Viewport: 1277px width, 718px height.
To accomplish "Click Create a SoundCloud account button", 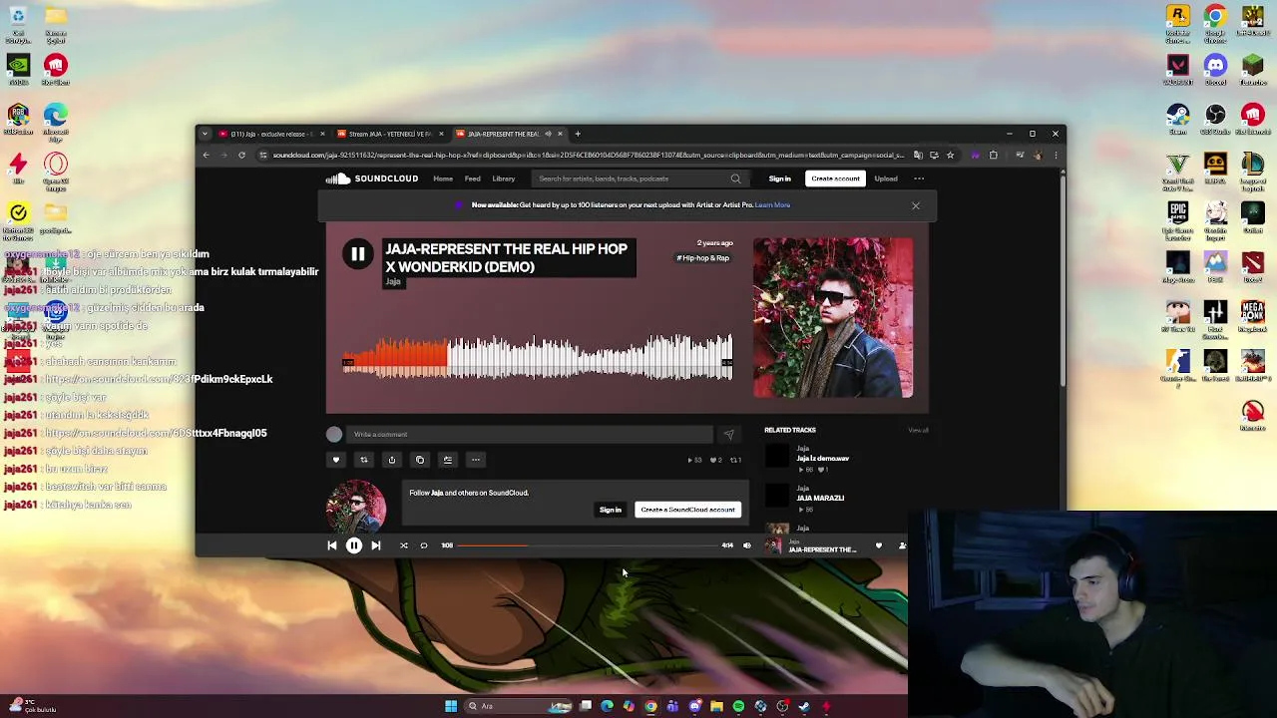I will (x=687, y=510).
